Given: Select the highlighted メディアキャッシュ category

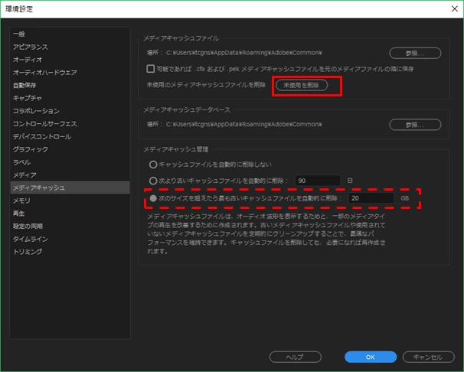Looking at the screenshot, I should click(x=70, y=188).
